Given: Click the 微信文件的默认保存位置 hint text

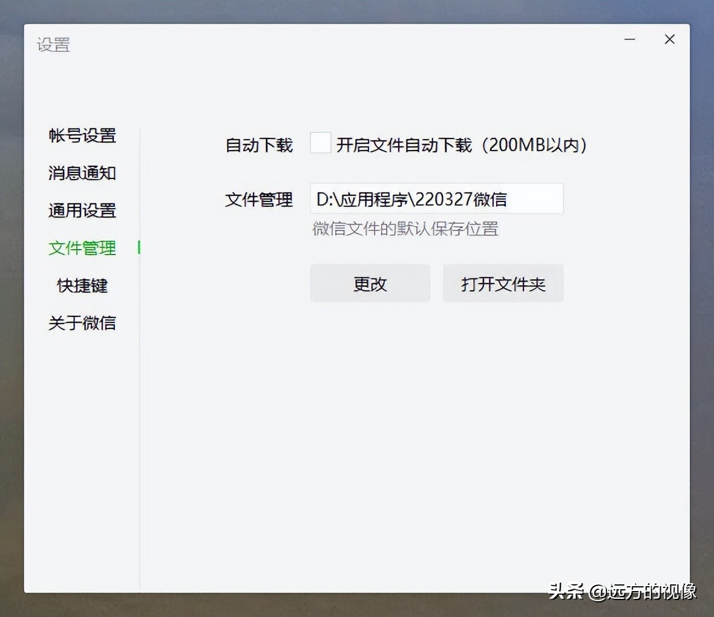Looking at the screenshot, I should (404, 229).
